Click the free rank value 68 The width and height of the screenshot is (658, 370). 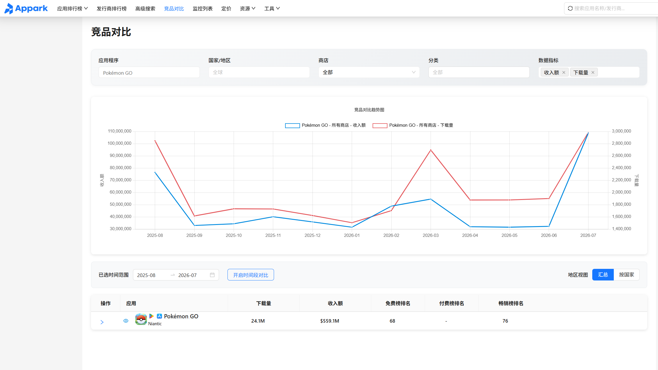[392, 321]
